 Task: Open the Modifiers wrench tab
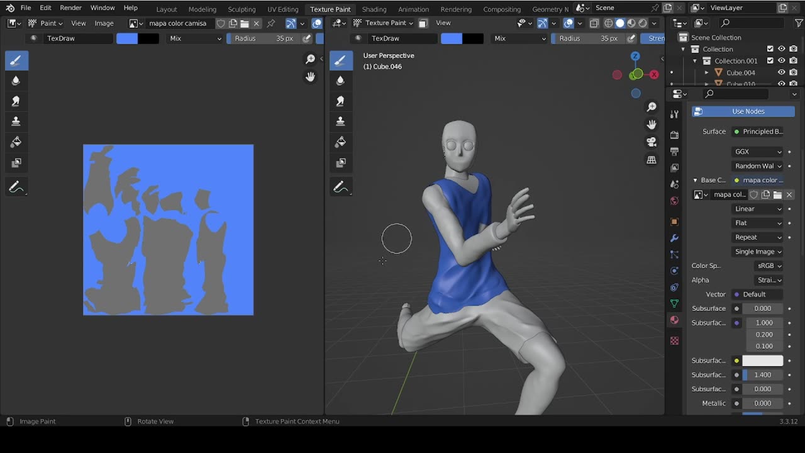point(674,238)
